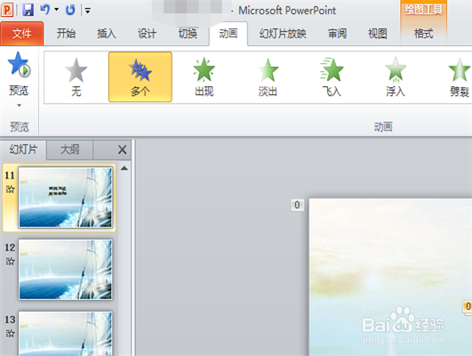The width and height of the screenshot is (472, 356).
Task: Select the 动画 ribbon tab
Action: pyautogui.click(x=228, y=34)
